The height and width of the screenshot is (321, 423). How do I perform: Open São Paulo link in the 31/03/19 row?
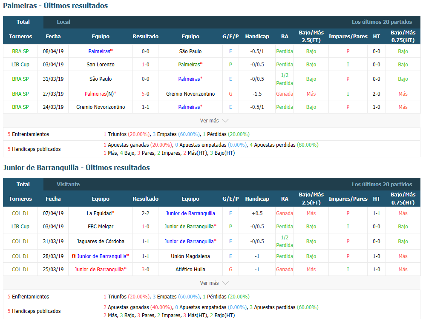101,79
